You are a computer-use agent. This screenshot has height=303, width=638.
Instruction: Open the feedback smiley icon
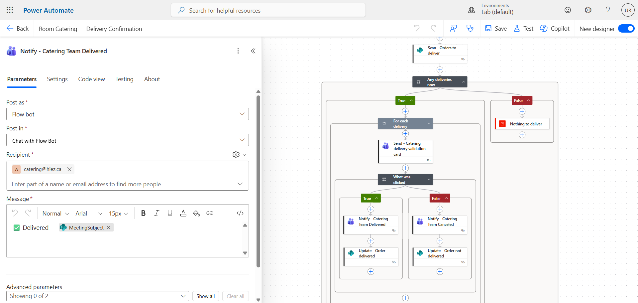(x=568, y=10)
